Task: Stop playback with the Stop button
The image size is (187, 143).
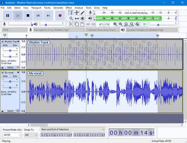Action: (28, 16)
